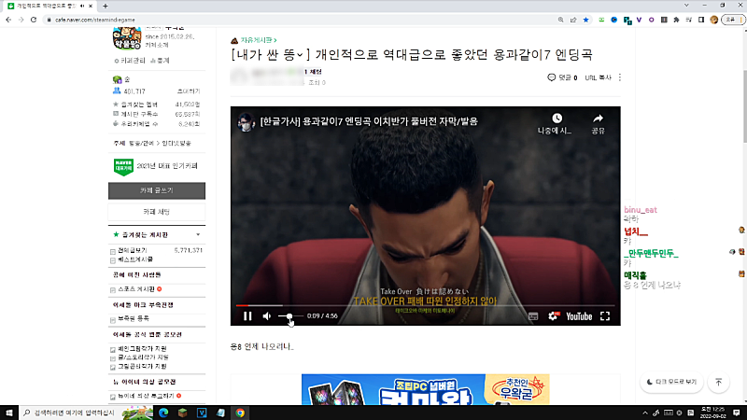Open the tab search dropdown chevron

pyautogui.click(x=686, y=6)
